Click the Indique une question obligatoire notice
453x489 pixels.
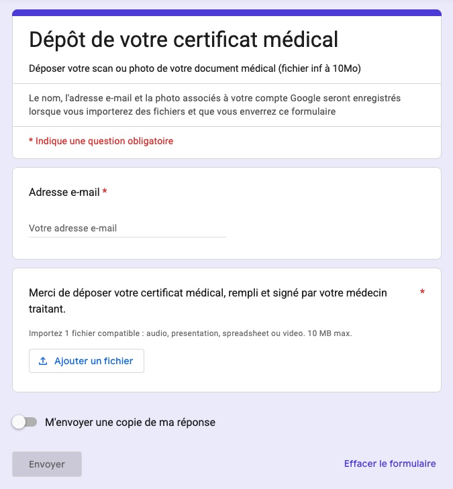point(101,141)
